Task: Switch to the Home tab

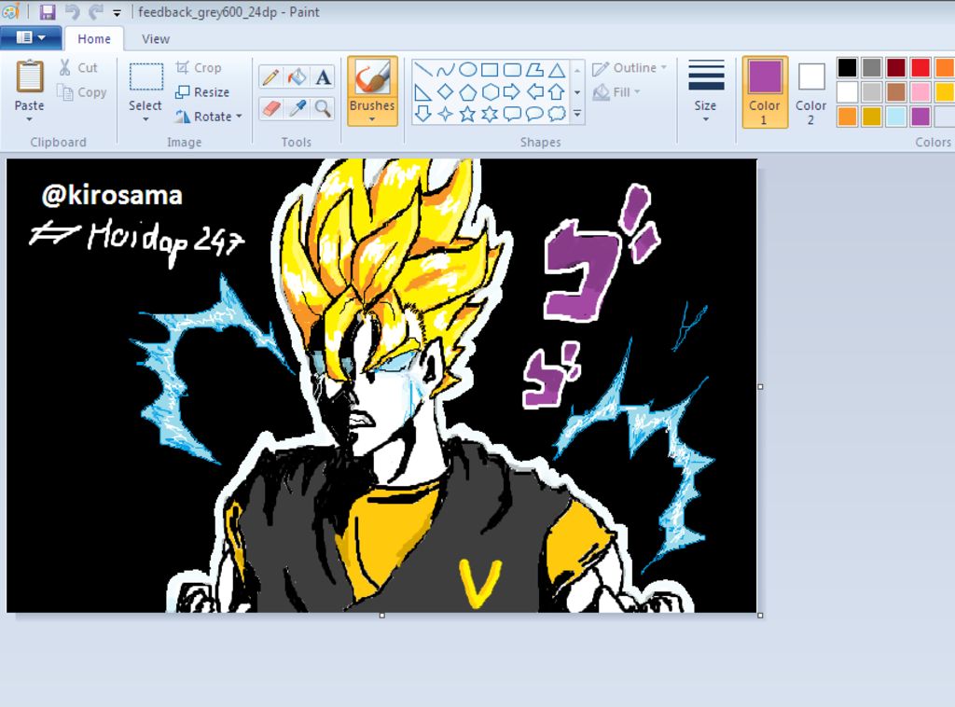Action: 94,39
